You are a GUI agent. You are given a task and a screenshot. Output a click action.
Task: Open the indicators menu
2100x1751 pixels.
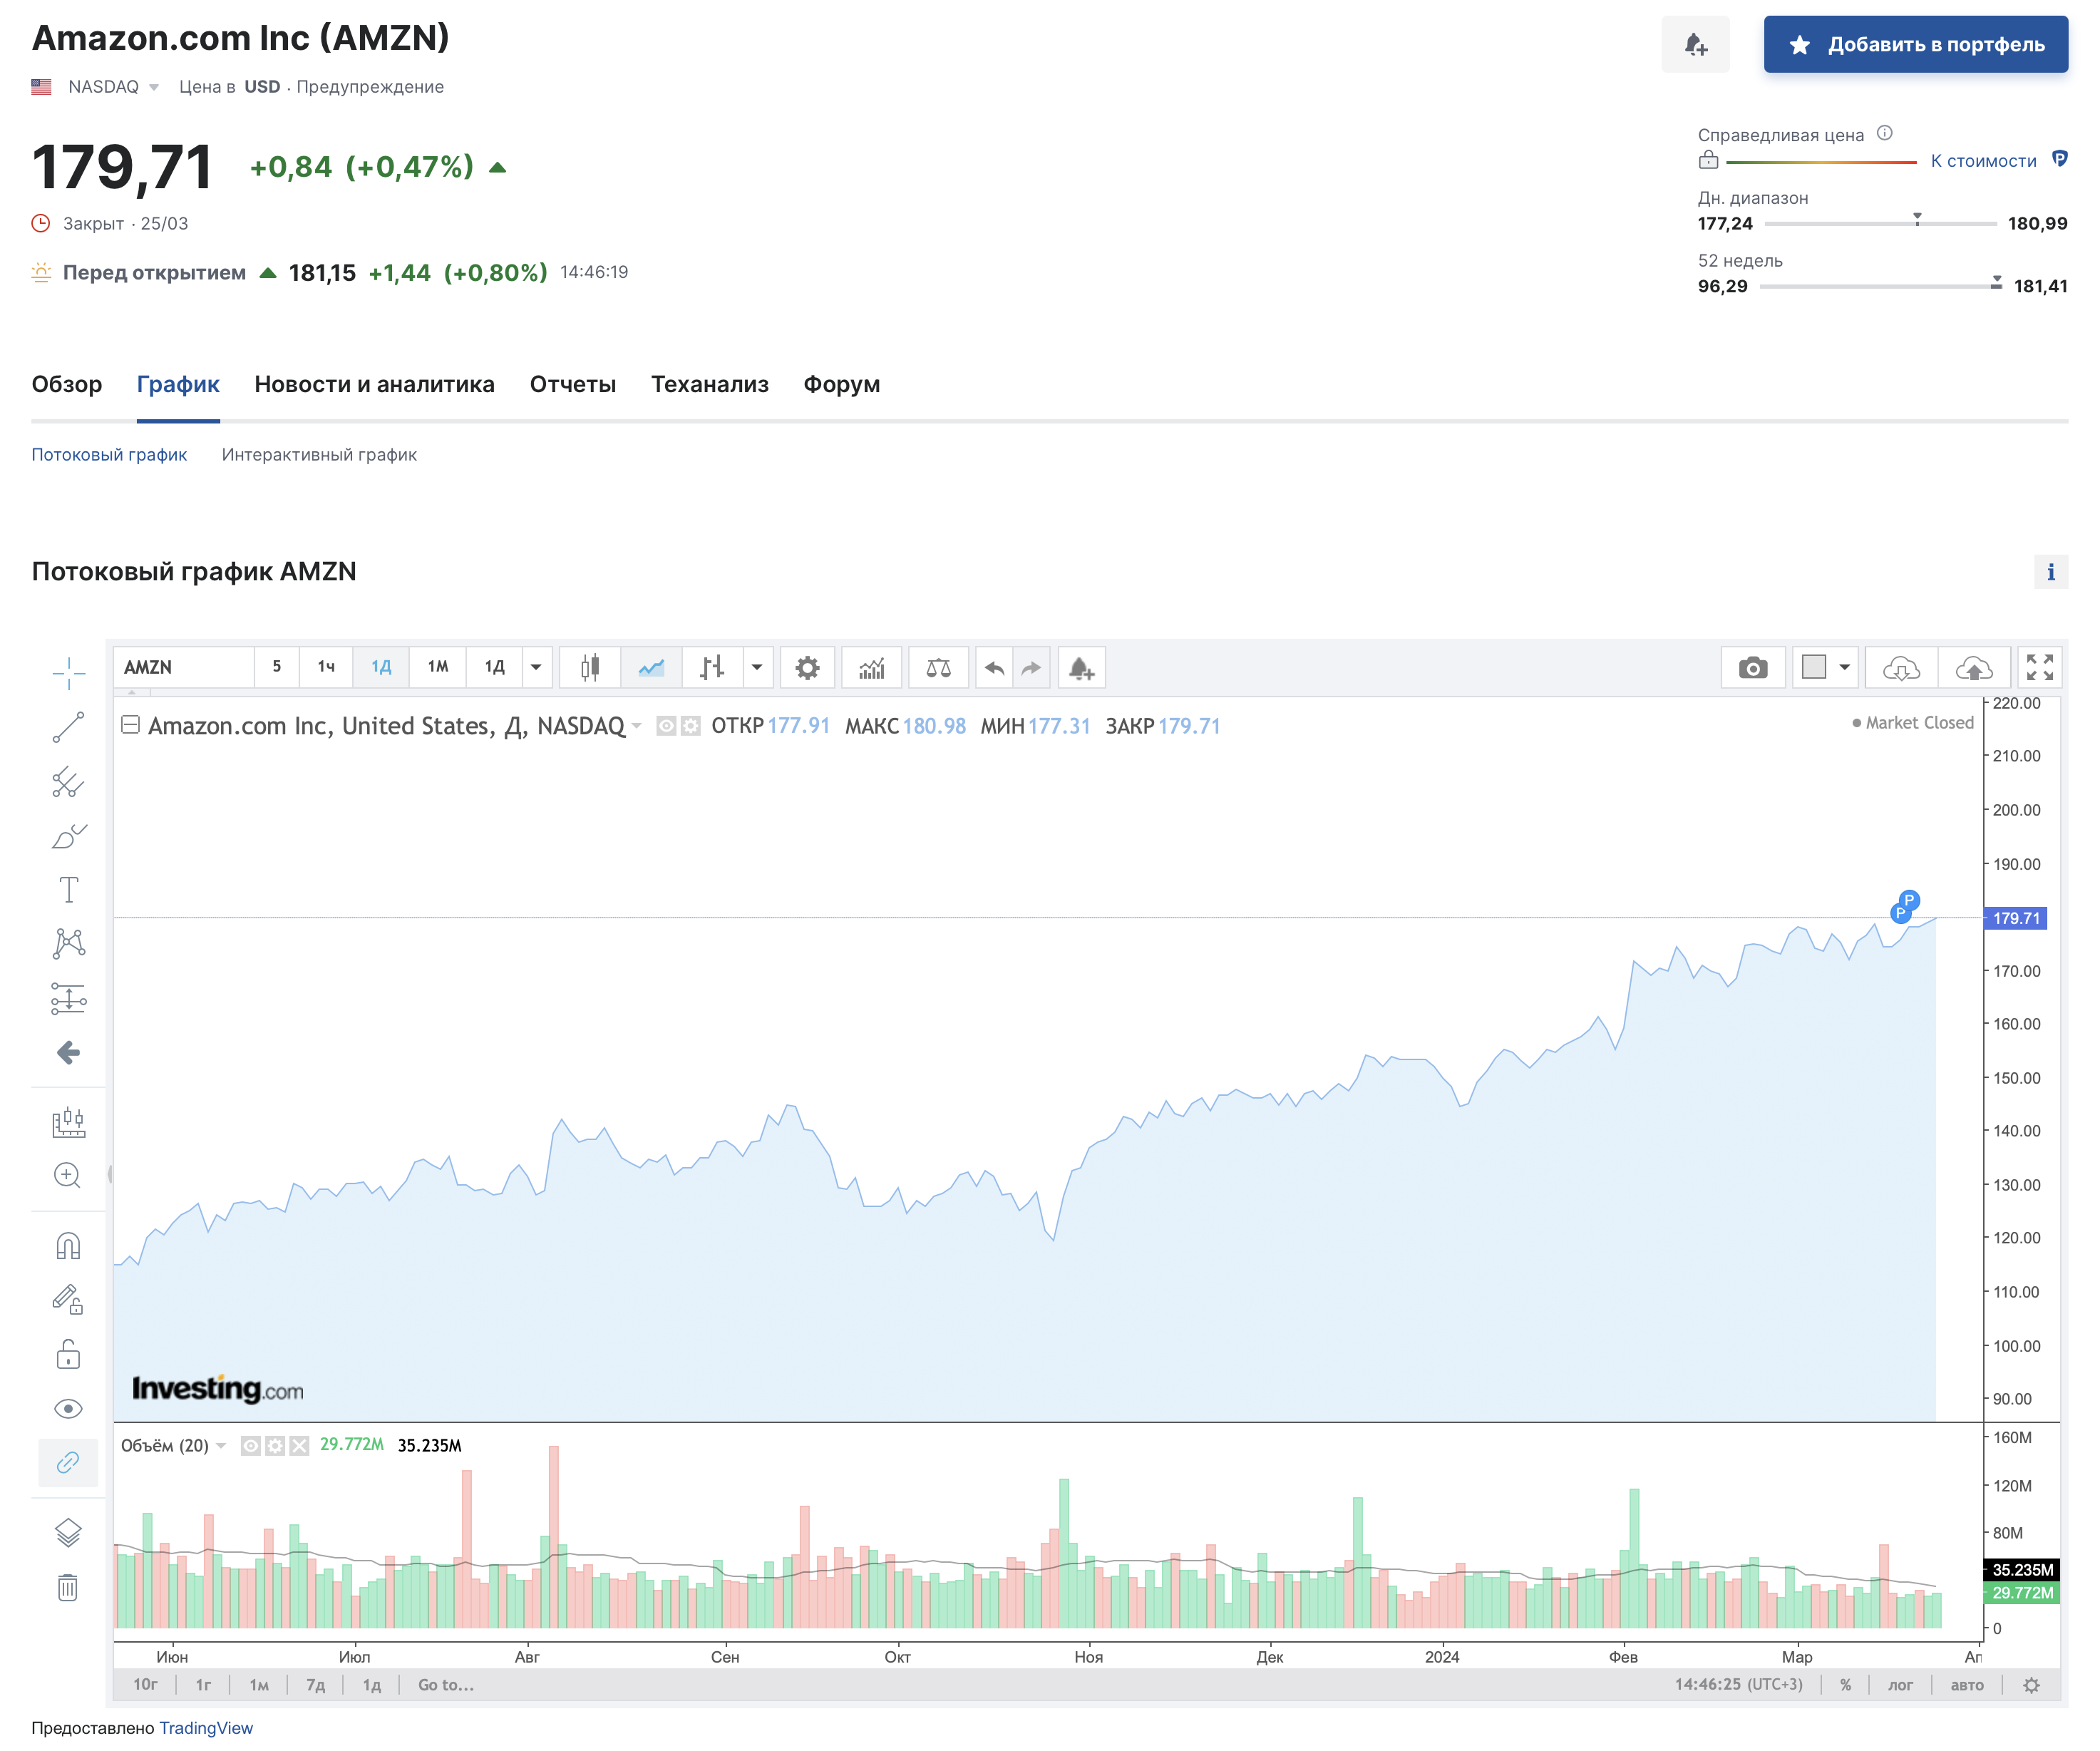[872, 667]
